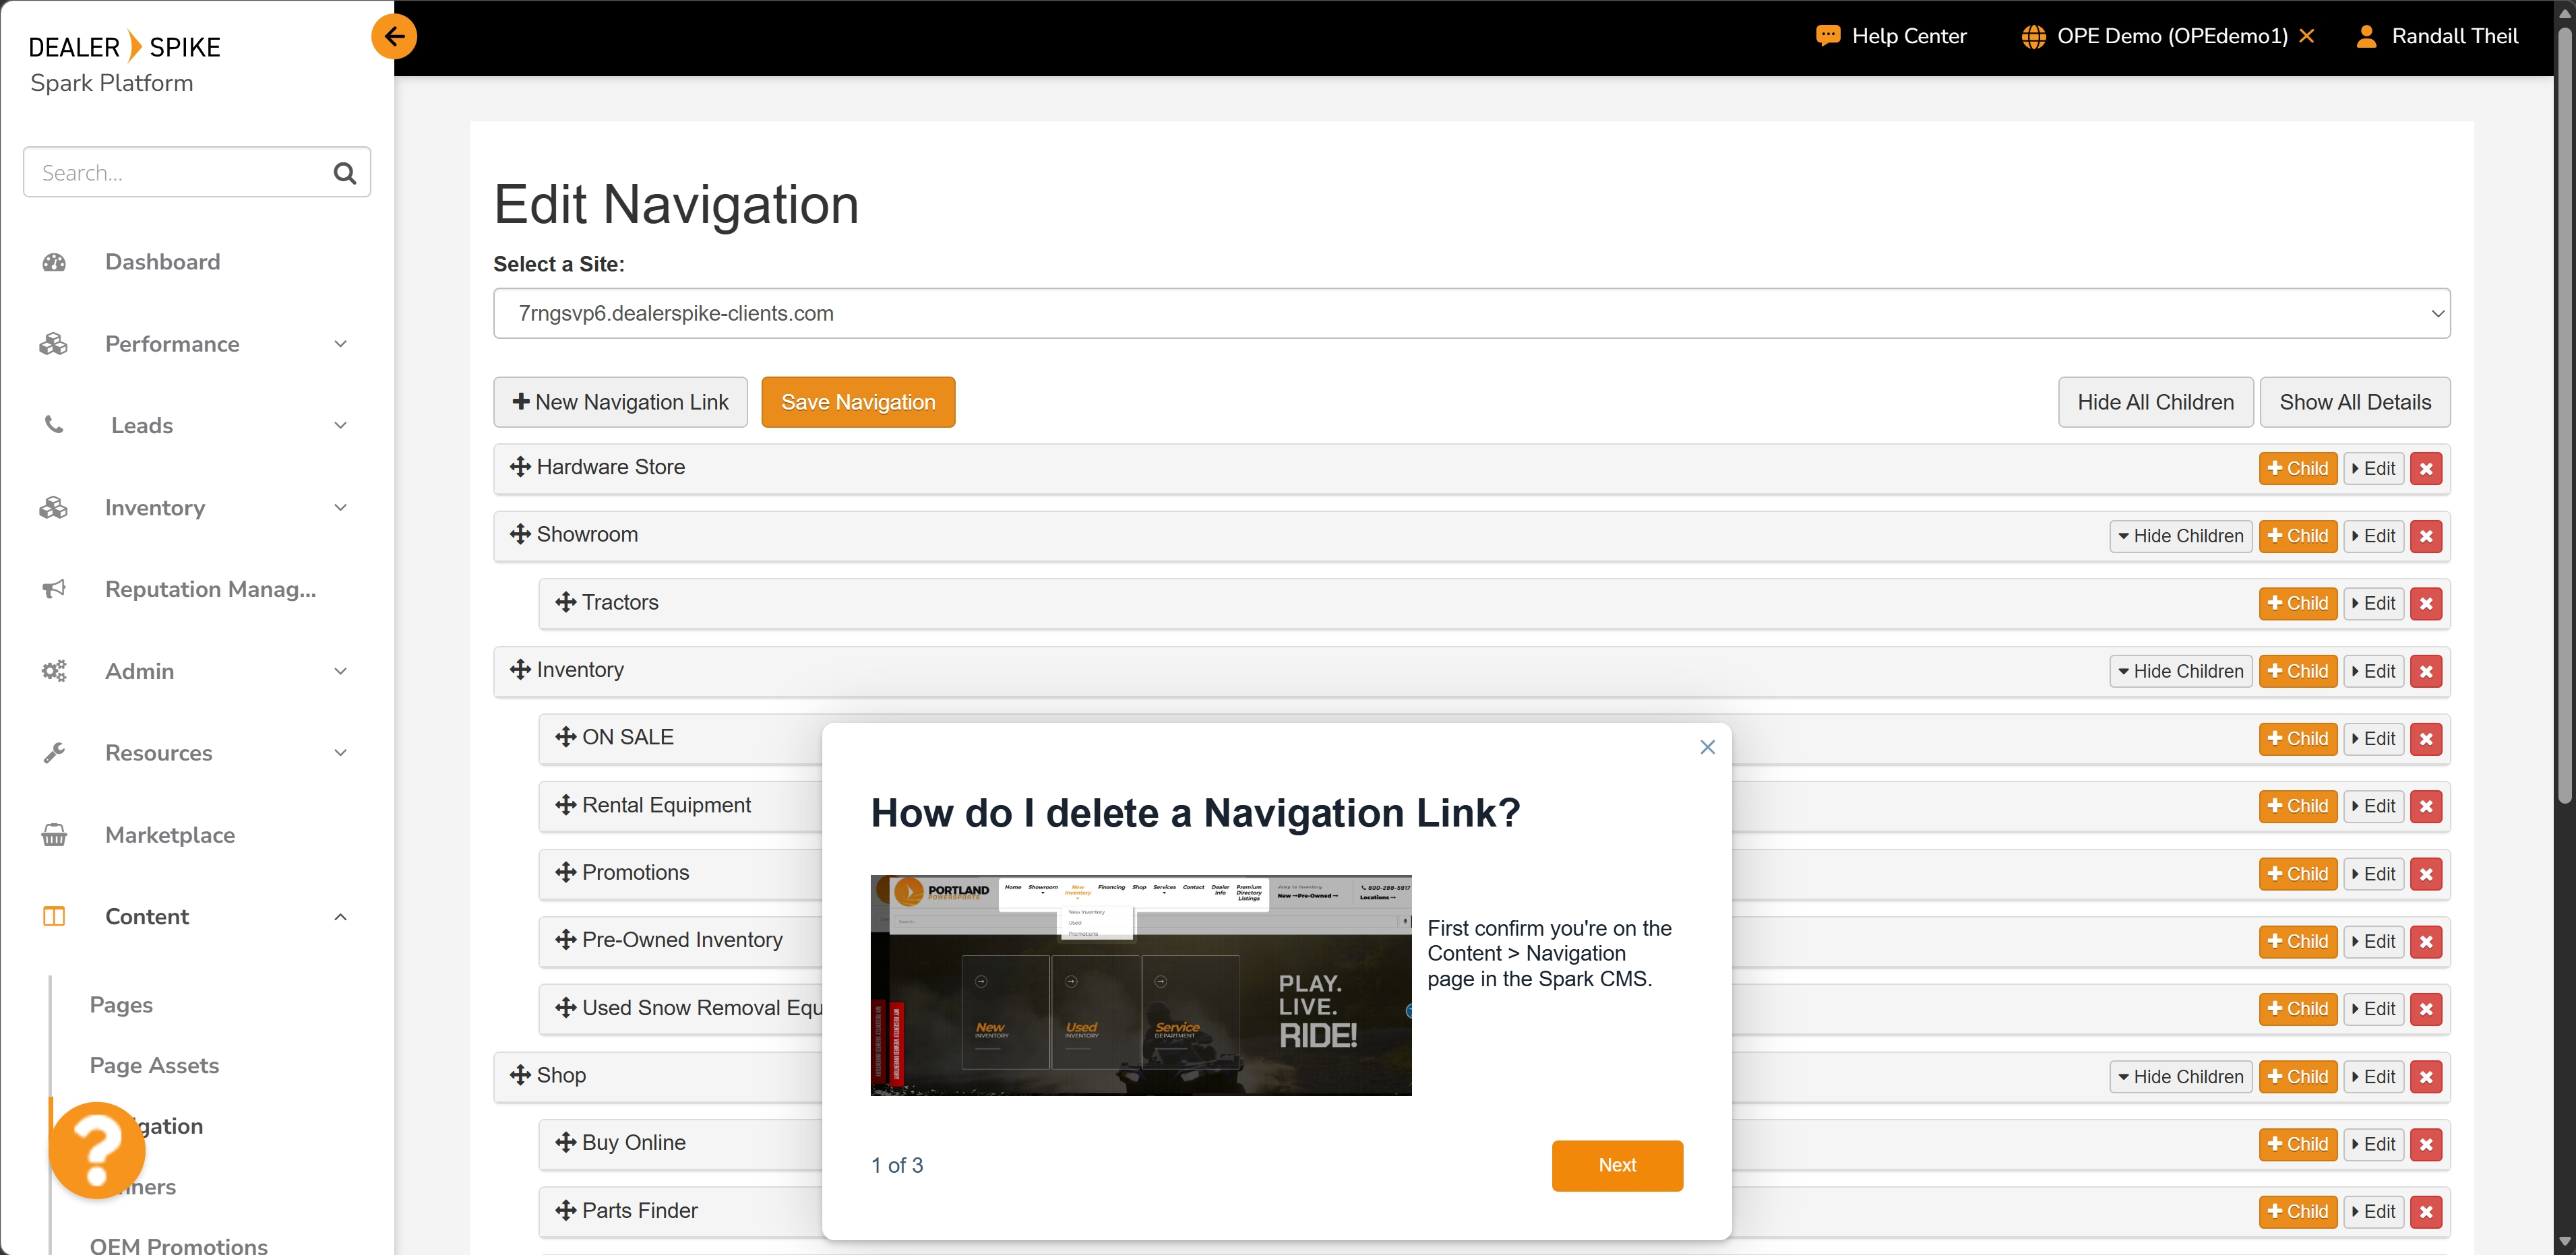
Task: Click the Save Navigation button
Action: pyautogui.click(x=857, y=403)
